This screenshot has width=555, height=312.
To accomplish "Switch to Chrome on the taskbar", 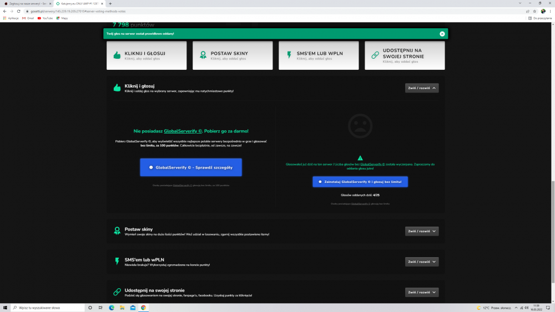I will tap(143, 308).
